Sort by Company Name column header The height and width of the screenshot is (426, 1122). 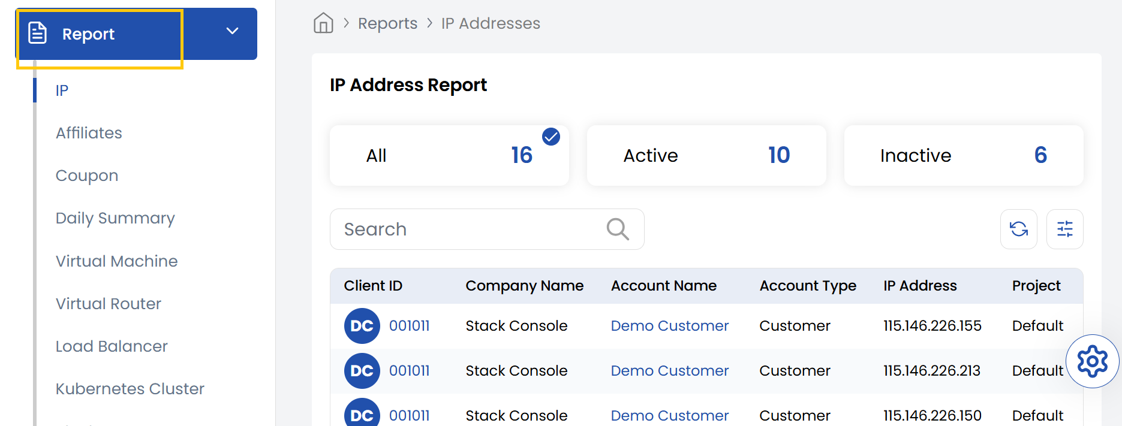pos(525,286)
